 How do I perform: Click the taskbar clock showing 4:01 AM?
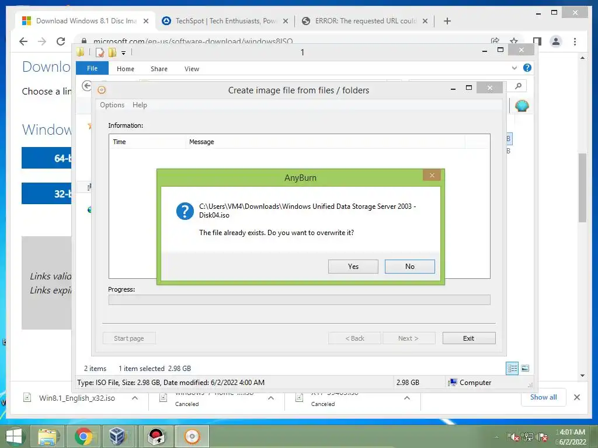(x=572, y=436)
